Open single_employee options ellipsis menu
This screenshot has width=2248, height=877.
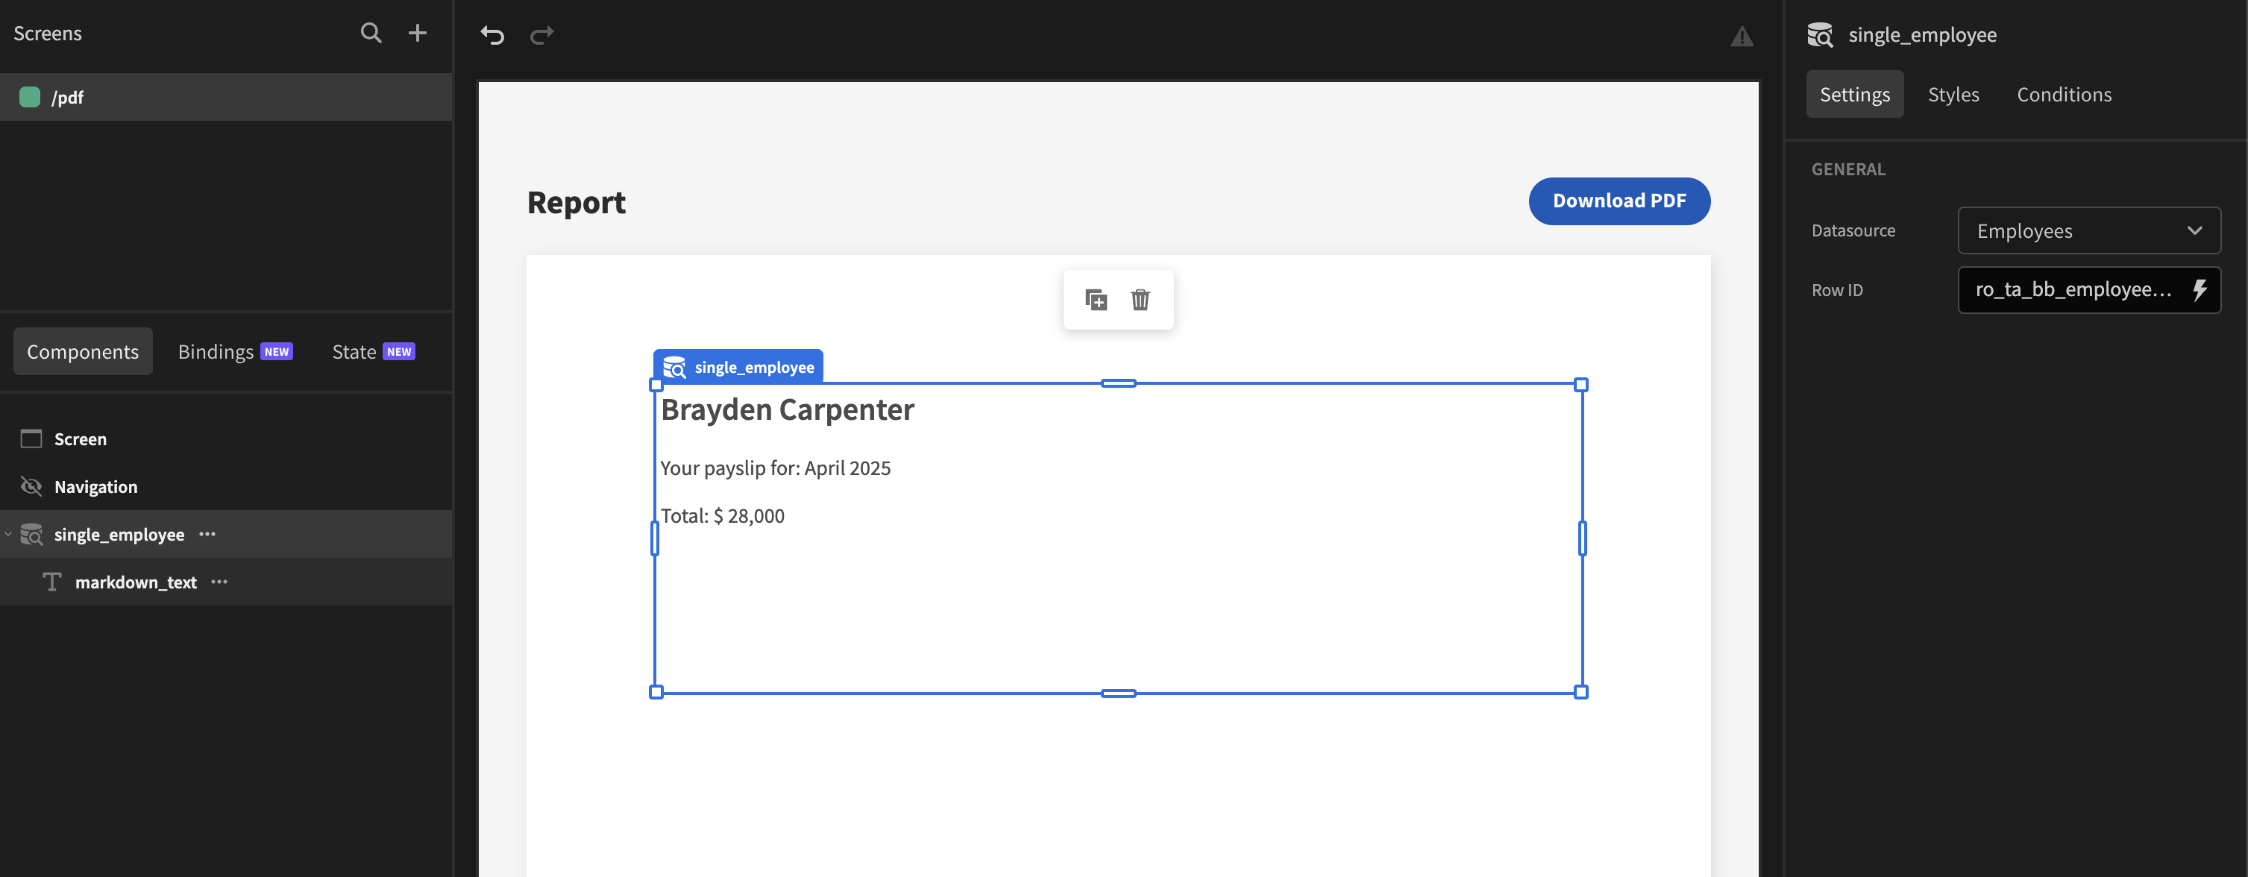pyautogui.click(x=207, y=534)
